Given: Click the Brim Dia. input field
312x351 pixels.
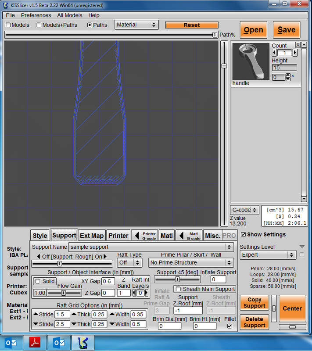Looking at the screenshot, I should 169,326.
